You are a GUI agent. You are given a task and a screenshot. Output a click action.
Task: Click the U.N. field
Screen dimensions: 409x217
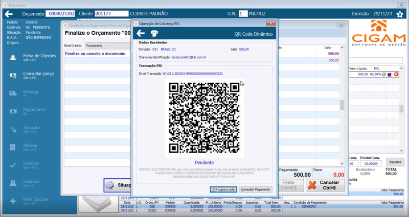pos(243,14)
